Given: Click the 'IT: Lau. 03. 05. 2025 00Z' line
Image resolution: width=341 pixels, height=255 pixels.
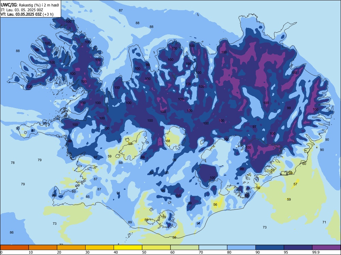Looking at the screenshot, I should tap(22, 10).
